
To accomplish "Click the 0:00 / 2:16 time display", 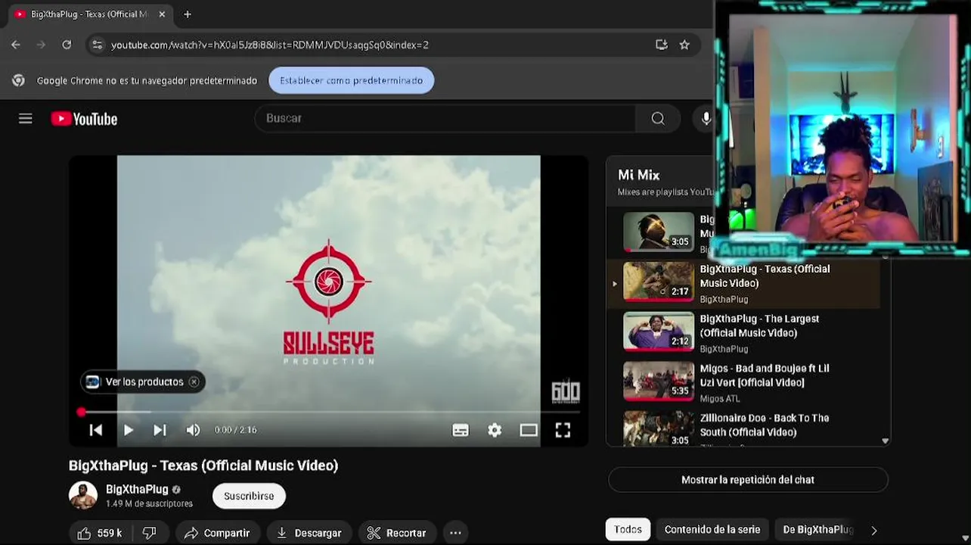I will (235, 430).
